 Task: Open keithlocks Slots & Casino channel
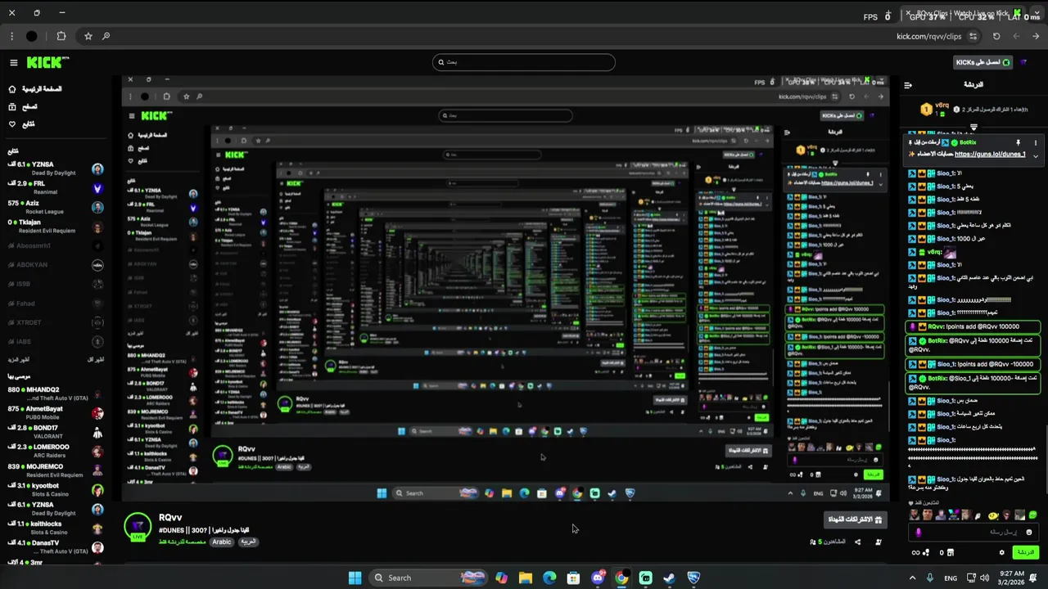tap(54, 528)
